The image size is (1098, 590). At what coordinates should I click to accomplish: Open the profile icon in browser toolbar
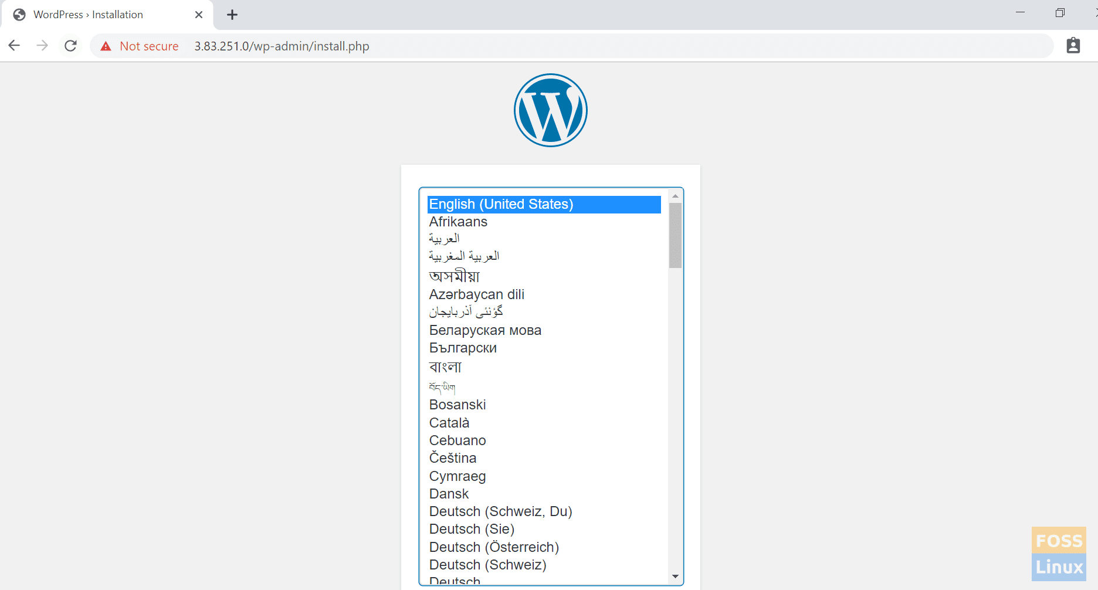1073,46
